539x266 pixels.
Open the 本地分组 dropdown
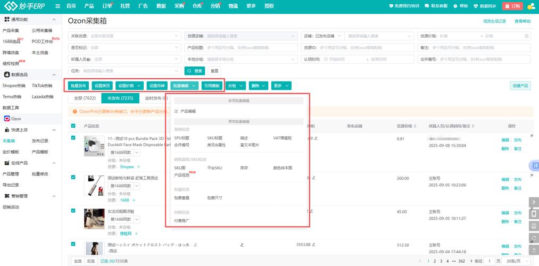pos(241,59)
